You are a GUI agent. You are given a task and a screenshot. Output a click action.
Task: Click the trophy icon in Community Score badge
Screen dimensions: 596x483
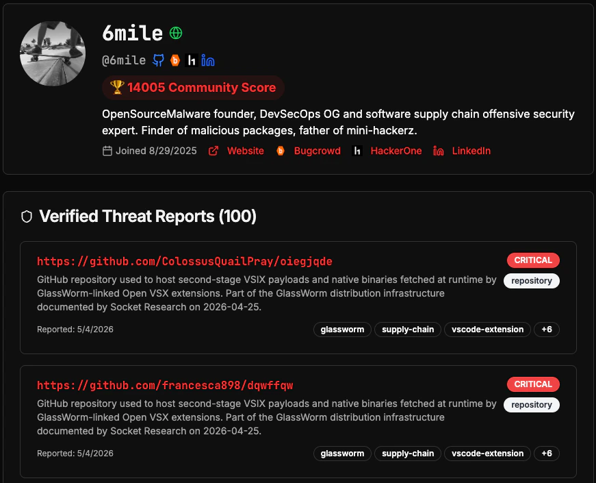(x=117, y=87)
